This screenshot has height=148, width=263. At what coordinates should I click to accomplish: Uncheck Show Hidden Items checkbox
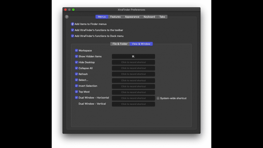(76, 56)
